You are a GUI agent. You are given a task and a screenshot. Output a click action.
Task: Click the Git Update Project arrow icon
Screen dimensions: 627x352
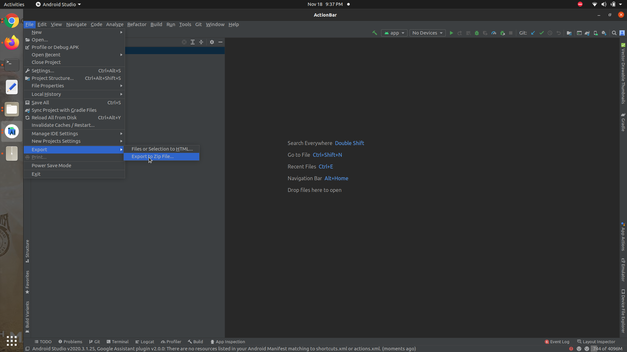click(533, 33)
